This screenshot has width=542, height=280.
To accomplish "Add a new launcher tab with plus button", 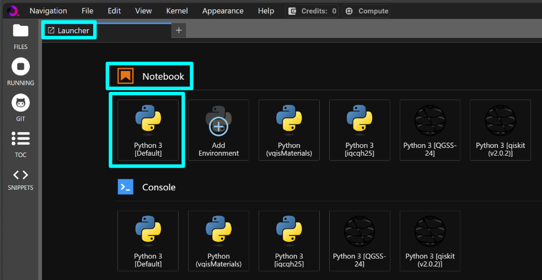I will pyautogui.click(x=179, y=30).
